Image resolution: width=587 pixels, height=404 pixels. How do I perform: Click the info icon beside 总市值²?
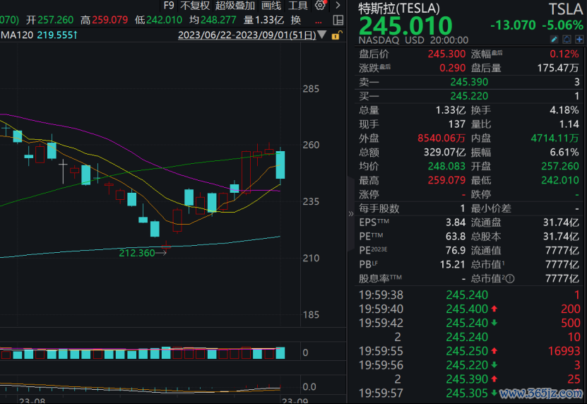click(510, 278)
